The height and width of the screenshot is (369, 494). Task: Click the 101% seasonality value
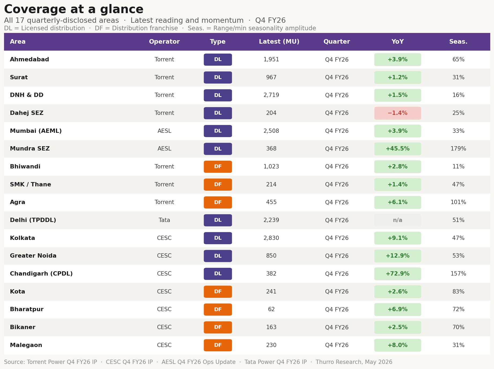458,202
